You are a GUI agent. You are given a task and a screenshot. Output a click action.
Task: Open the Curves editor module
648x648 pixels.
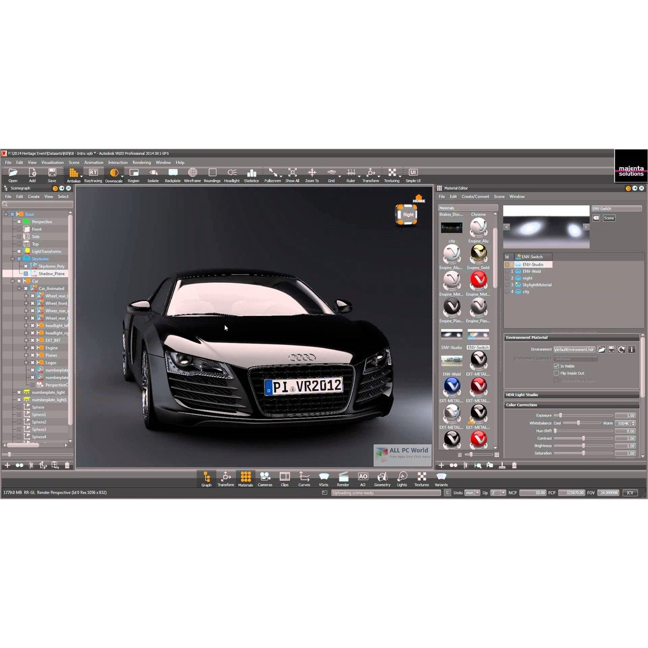304,479
